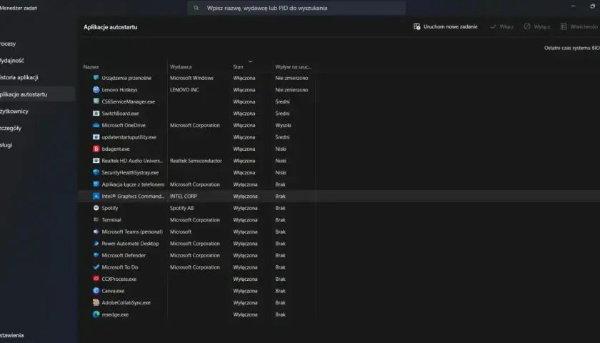The height and width of the screenshot is (343, 600).
Task: Click the Microsoft OneDrive cloud icon
Action: pyautogui.click(x=96, y=125)
